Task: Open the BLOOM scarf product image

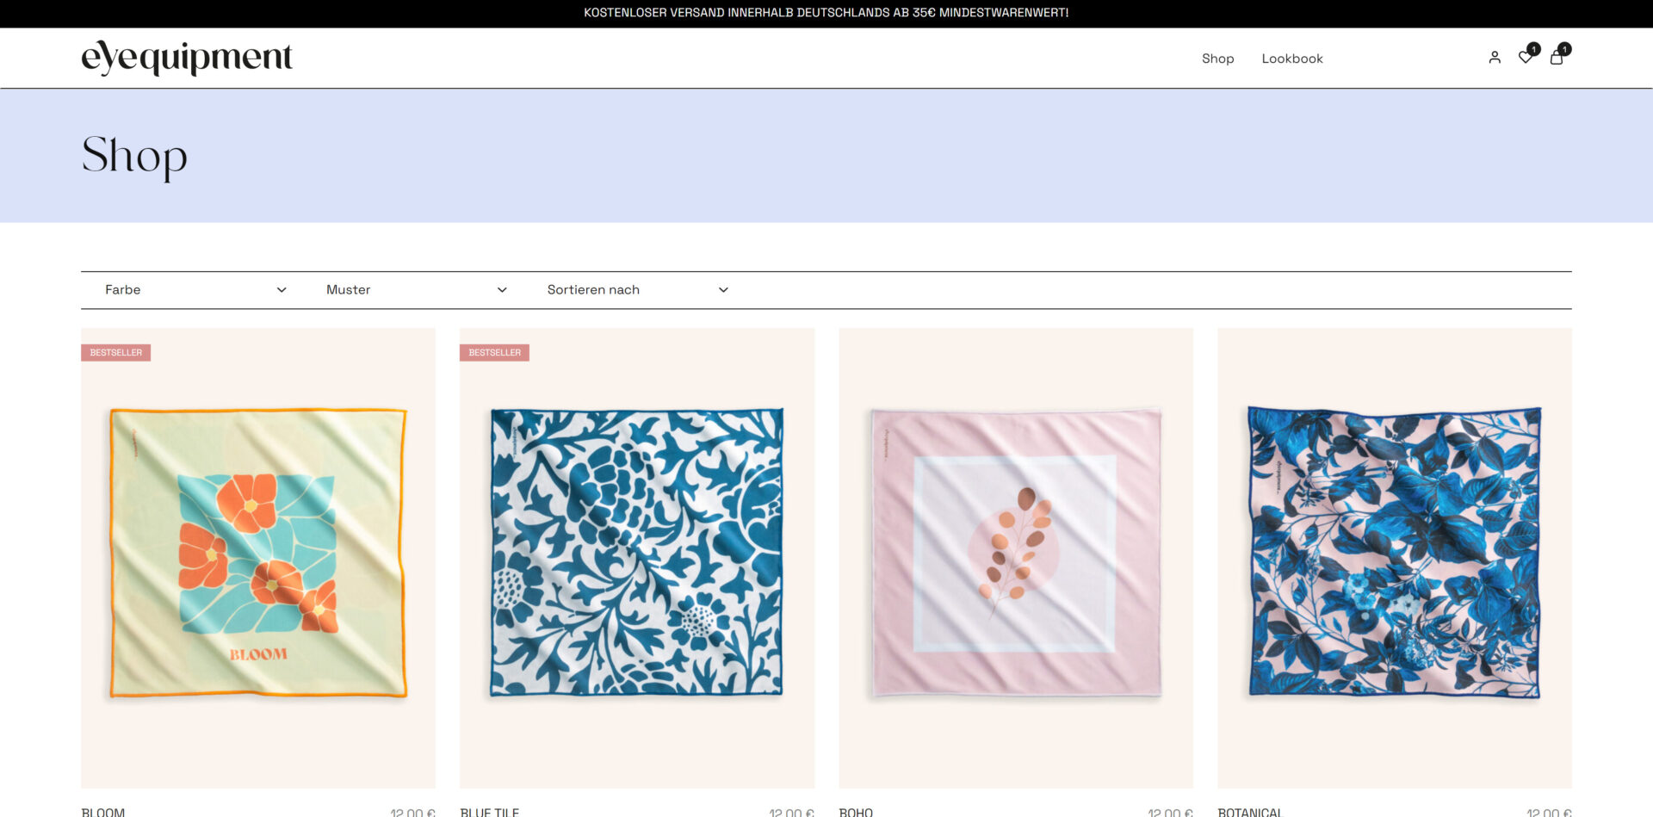Action: pyautogui.click(x=257, y=558)
